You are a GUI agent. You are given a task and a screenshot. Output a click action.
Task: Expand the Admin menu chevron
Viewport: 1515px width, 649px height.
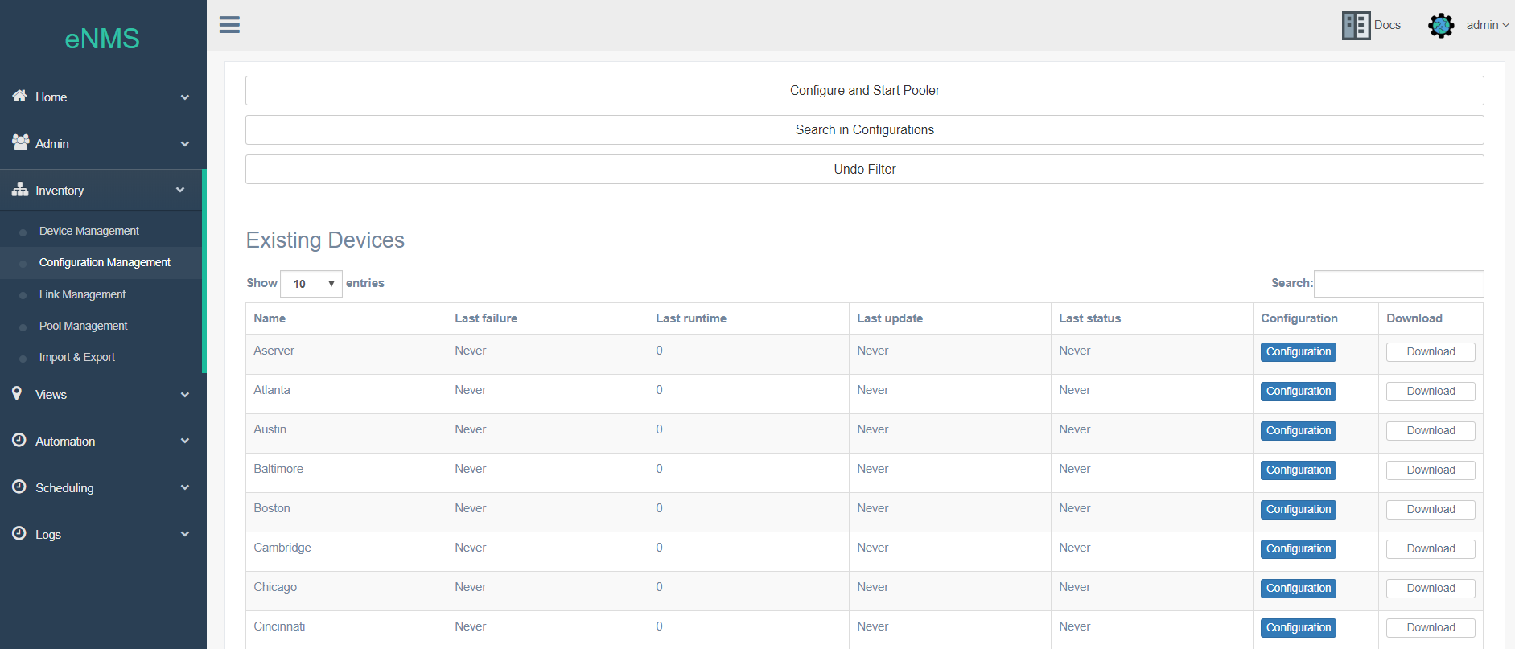[x=185, y=144]
